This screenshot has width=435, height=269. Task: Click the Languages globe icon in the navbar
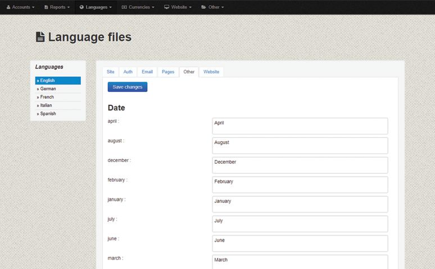coord(81,7)
